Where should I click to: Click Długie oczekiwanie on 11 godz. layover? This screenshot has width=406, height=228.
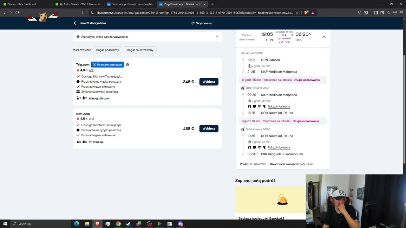pos(307,80)
